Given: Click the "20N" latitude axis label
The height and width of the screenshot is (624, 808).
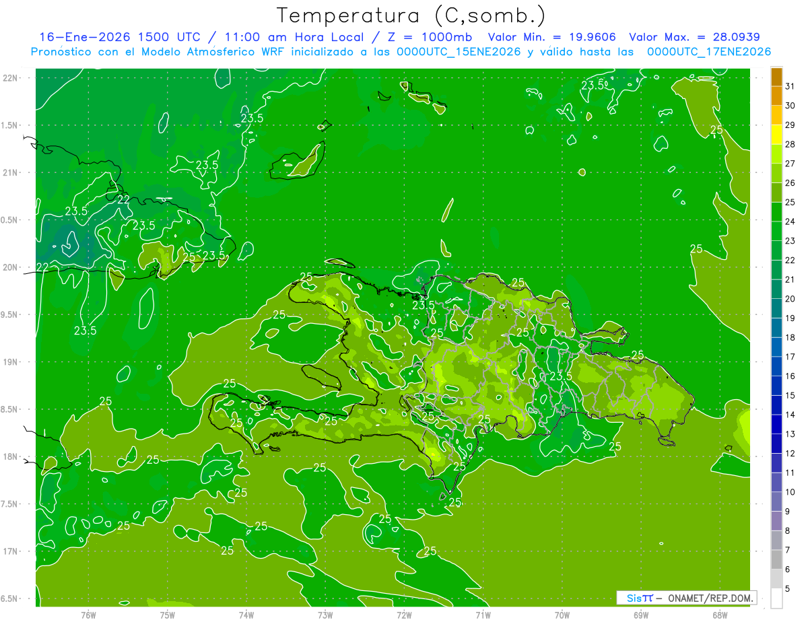Looking at the screenshot, I should point(10,267).
